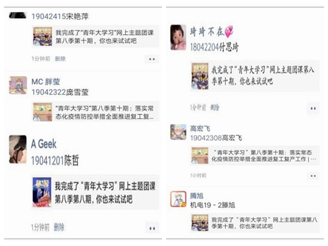
Task: Open 高宏飞's profile avatar
Action: coord(178,132)
